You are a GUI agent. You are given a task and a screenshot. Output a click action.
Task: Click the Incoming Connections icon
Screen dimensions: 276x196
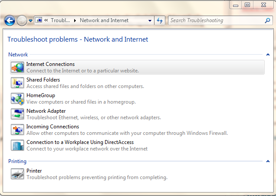(x=17, y=130)
